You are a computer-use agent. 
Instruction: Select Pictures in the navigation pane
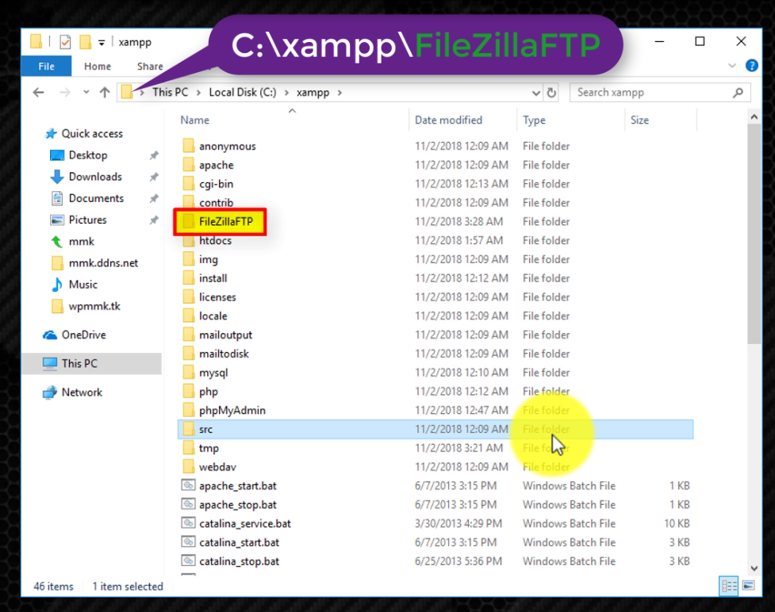tap(87, 220)
